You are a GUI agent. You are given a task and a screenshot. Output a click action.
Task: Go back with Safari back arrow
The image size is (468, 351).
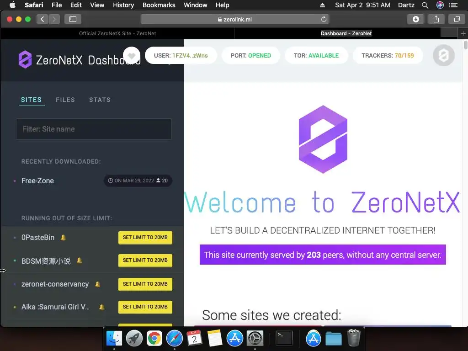point(42,19)
